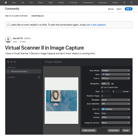138x136 pixels.
Task: Click the Rotation Angle input field
Action: (106, 96)
